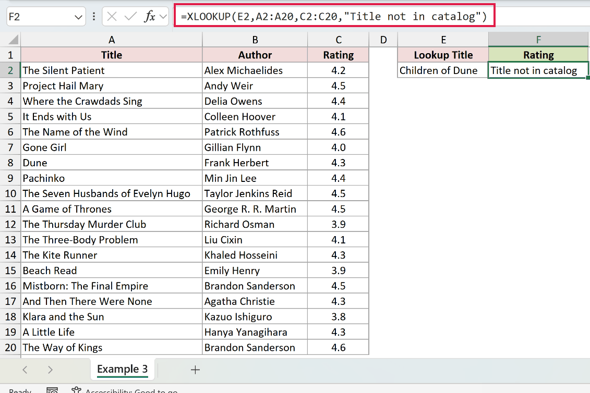Screen dimensions: 590x393
Task: Open Insert Function fx dialog
Action: (149, 17)
